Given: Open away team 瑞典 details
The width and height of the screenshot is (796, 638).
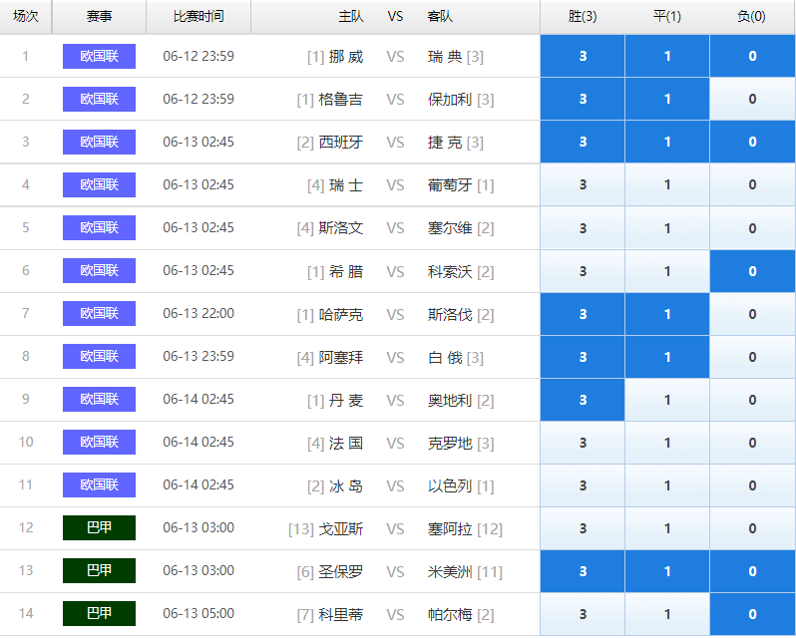Looking at the screenshot, I should pyautogui.click(x=445, y=56).
